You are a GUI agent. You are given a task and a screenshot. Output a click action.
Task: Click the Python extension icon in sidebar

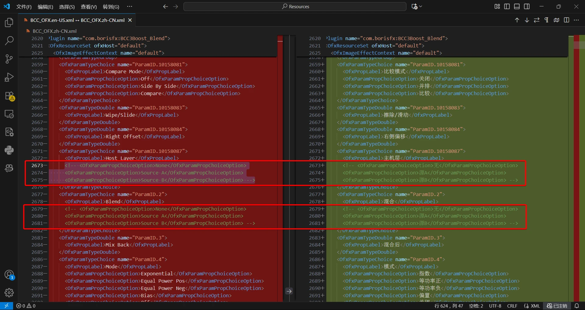pos(9,150)
